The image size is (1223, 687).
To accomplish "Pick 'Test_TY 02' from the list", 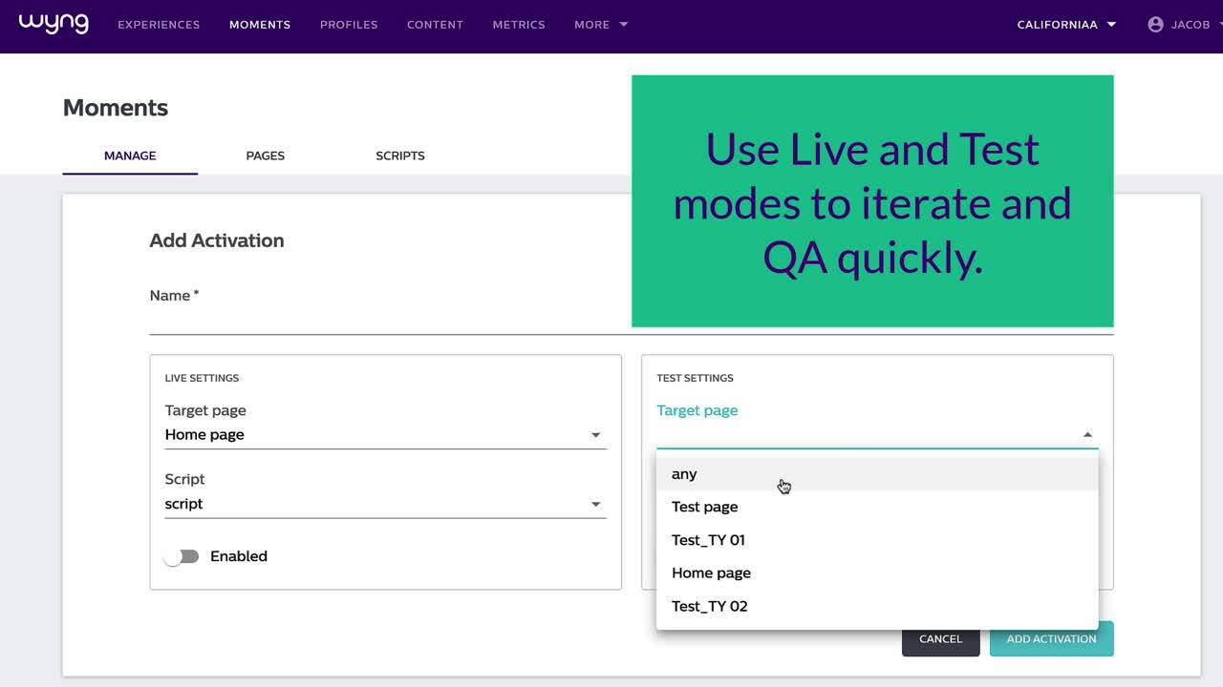I will click(x=877, y=606).
